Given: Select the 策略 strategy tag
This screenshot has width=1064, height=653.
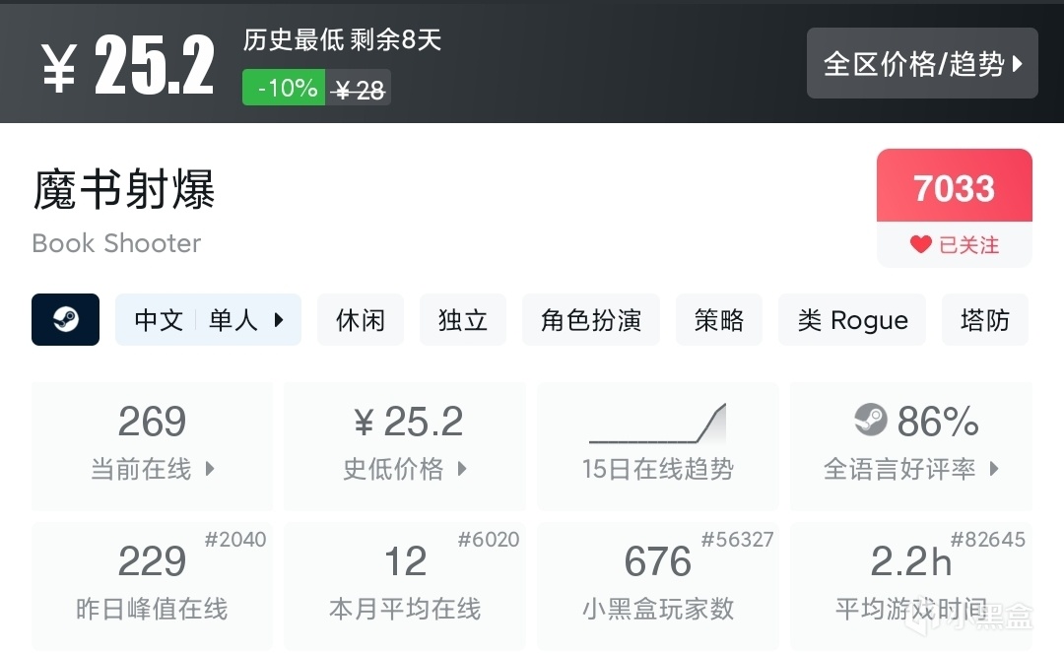Looking at the screenshot, I should [718, 320].
